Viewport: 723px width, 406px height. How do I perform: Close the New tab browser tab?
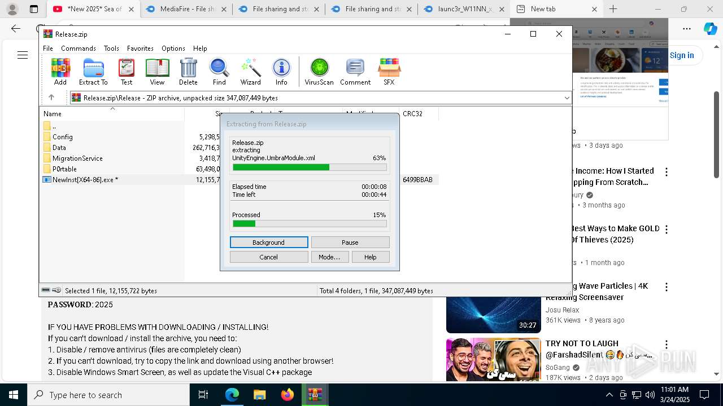click(x=594, y=9)
